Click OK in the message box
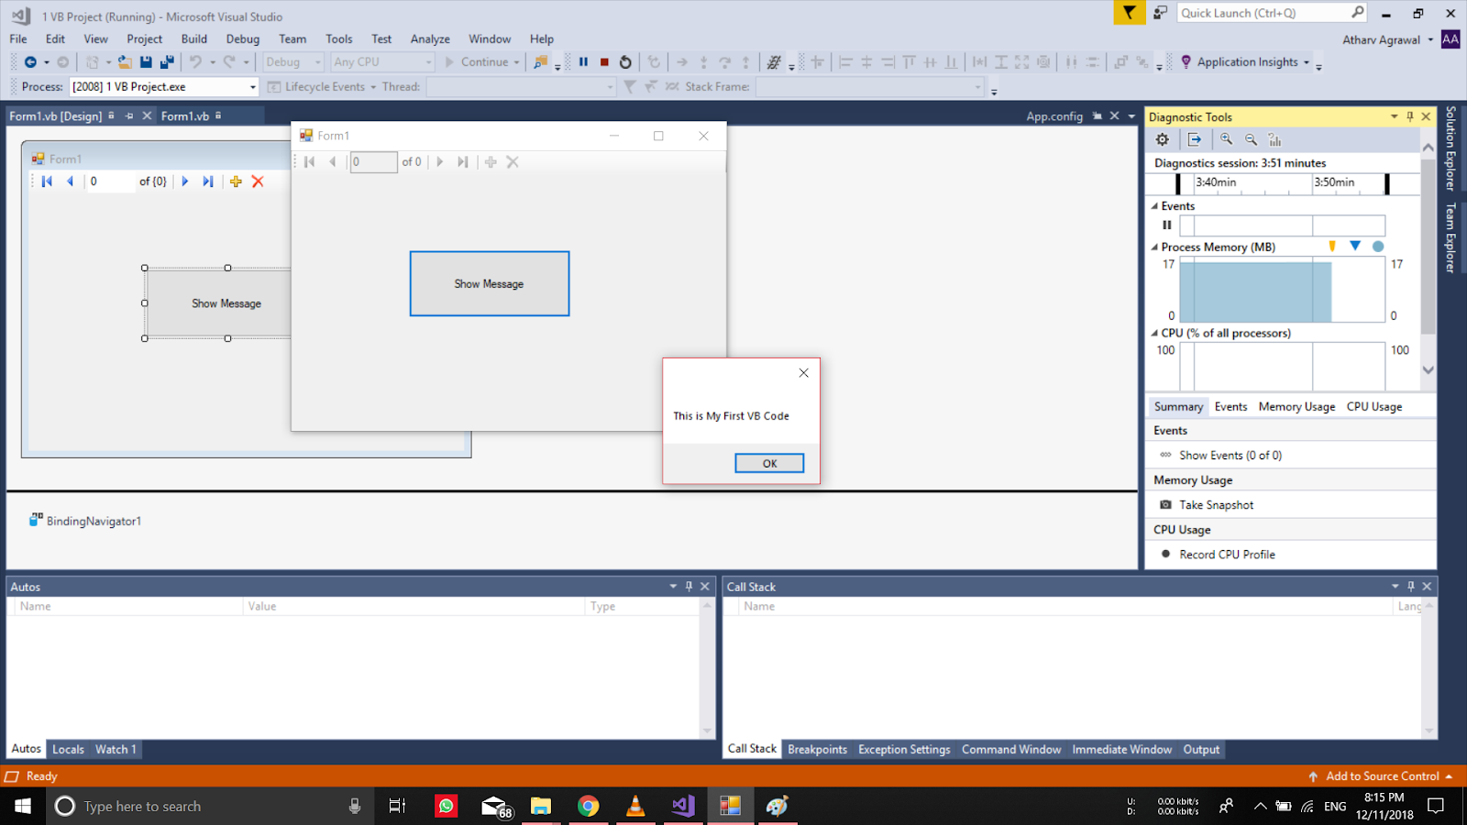Screen dimensions: 1467x825 [x=769, y=464]
